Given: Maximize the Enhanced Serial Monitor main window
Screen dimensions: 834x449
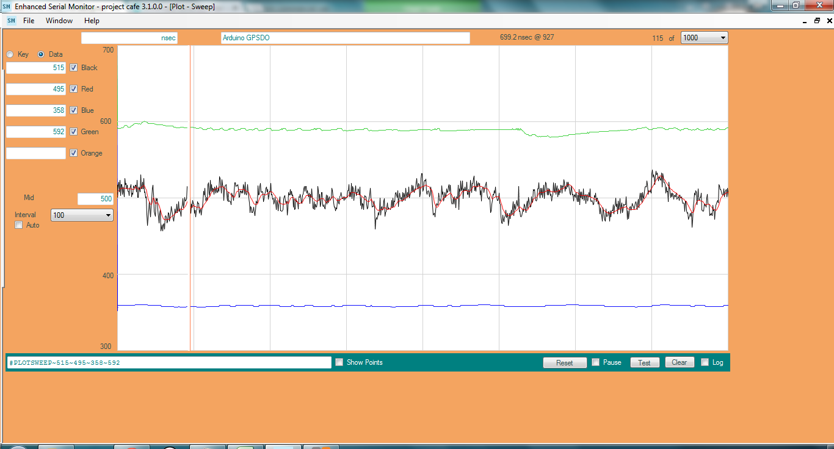Looking at the screenshot, I should click(x=797, y=5).
